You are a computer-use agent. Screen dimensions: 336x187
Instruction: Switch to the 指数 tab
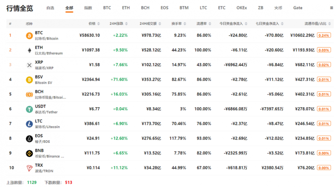tap(88, 8)
